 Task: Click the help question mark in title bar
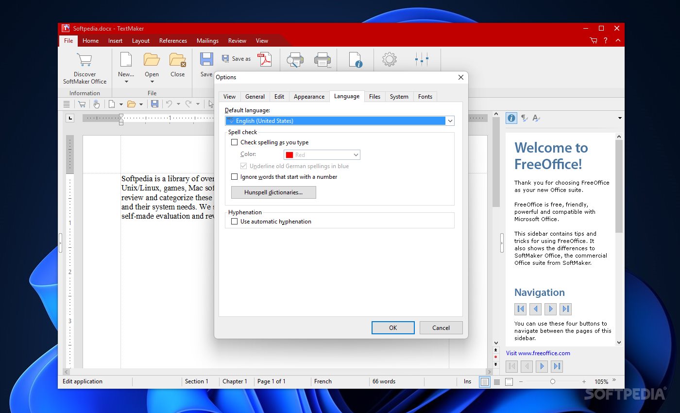[606, 41]
